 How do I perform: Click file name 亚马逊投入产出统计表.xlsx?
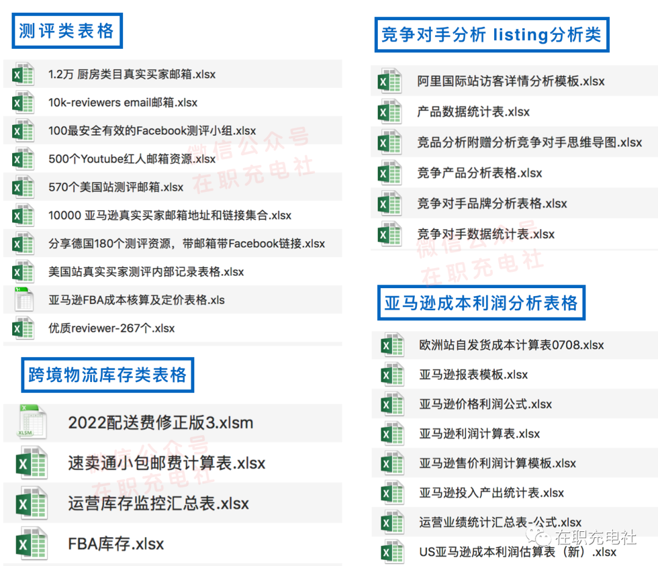492,492
